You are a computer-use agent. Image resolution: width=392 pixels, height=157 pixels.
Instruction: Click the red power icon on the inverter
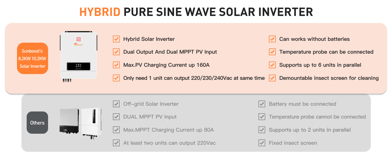click(78, 39)
